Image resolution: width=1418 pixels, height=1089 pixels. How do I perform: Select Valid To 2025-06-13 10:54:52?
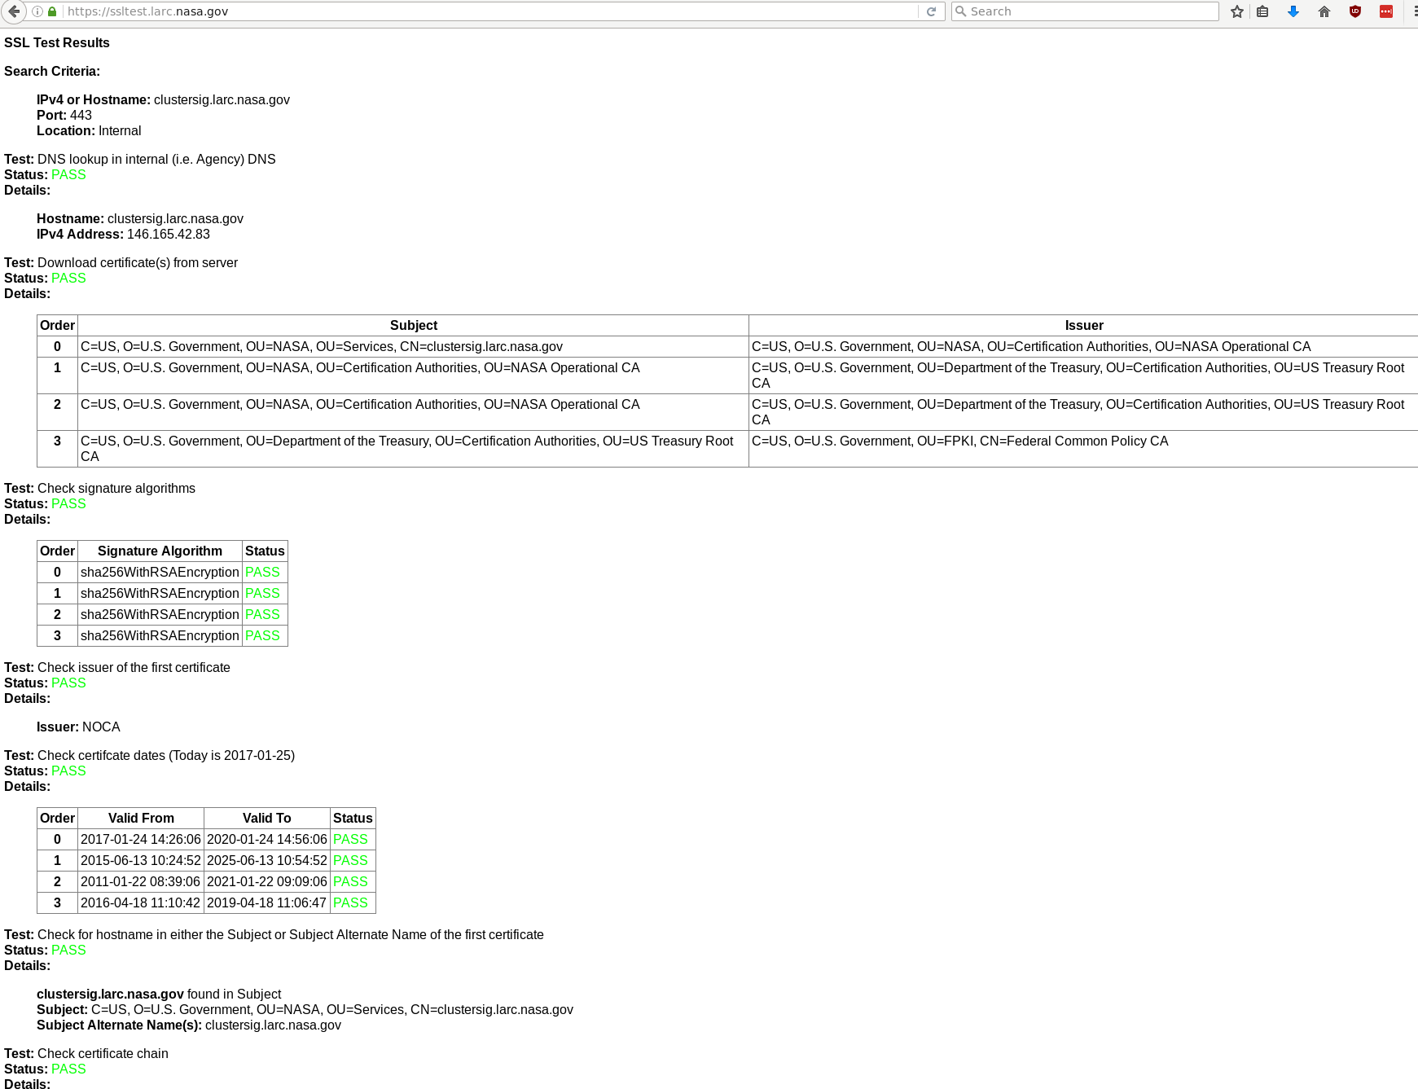267,860
